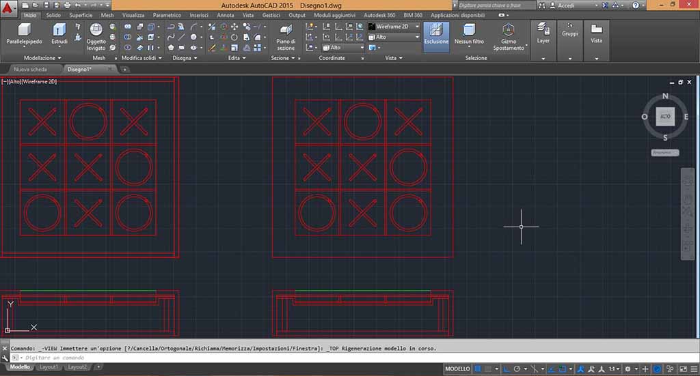
Task: Click the binoculars search icon
Action: click(542, 5)
